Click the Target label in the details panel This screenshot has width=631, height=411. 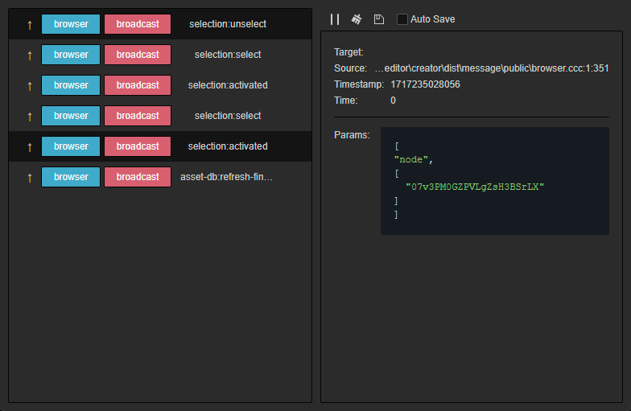[x=348, y=52]
